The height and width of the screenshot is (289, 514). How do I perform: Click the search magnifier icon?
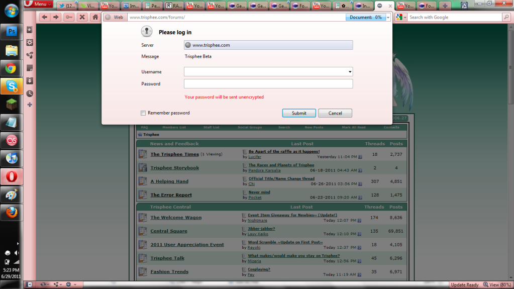tap(506, 17)
